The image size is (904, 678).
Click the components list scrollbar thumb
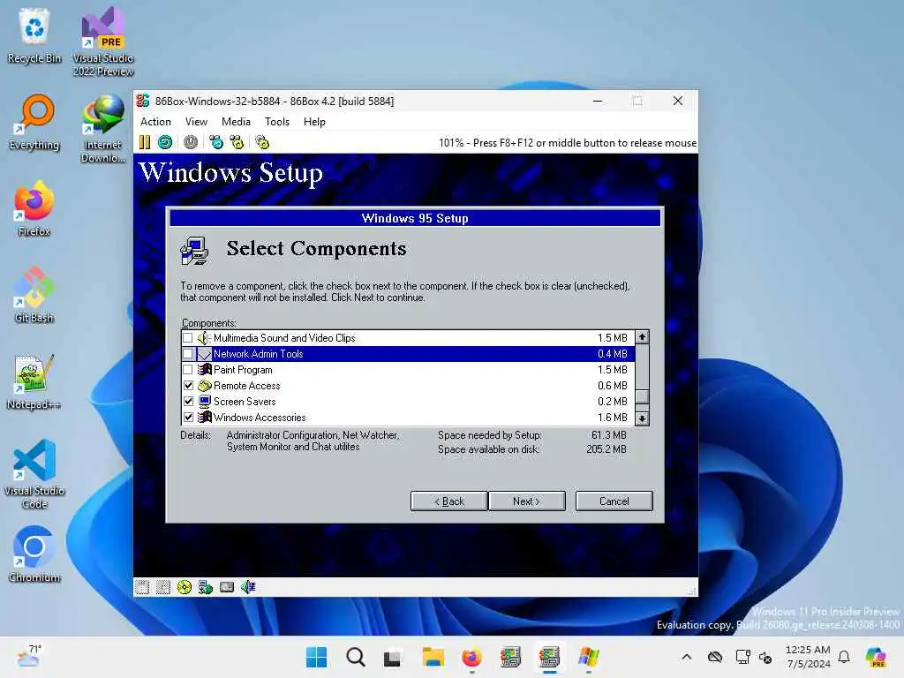pyautogui.click(x=642, y=396)
